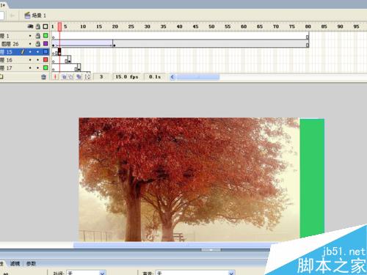Click purple outline swatch of layer 26
367x275 pixels.
(46, 44)
